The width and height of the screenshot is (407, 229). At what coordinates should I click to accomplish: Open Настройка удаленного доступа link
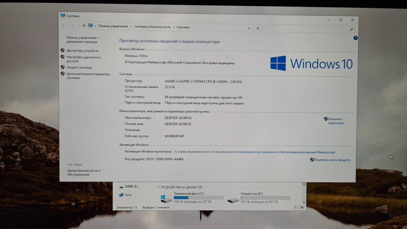coord(84,59)
